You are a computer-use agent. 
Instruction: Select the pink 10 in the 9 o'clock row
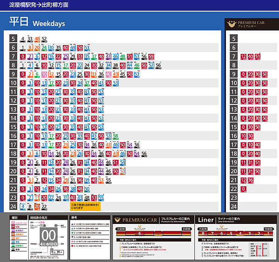(44, 74)
